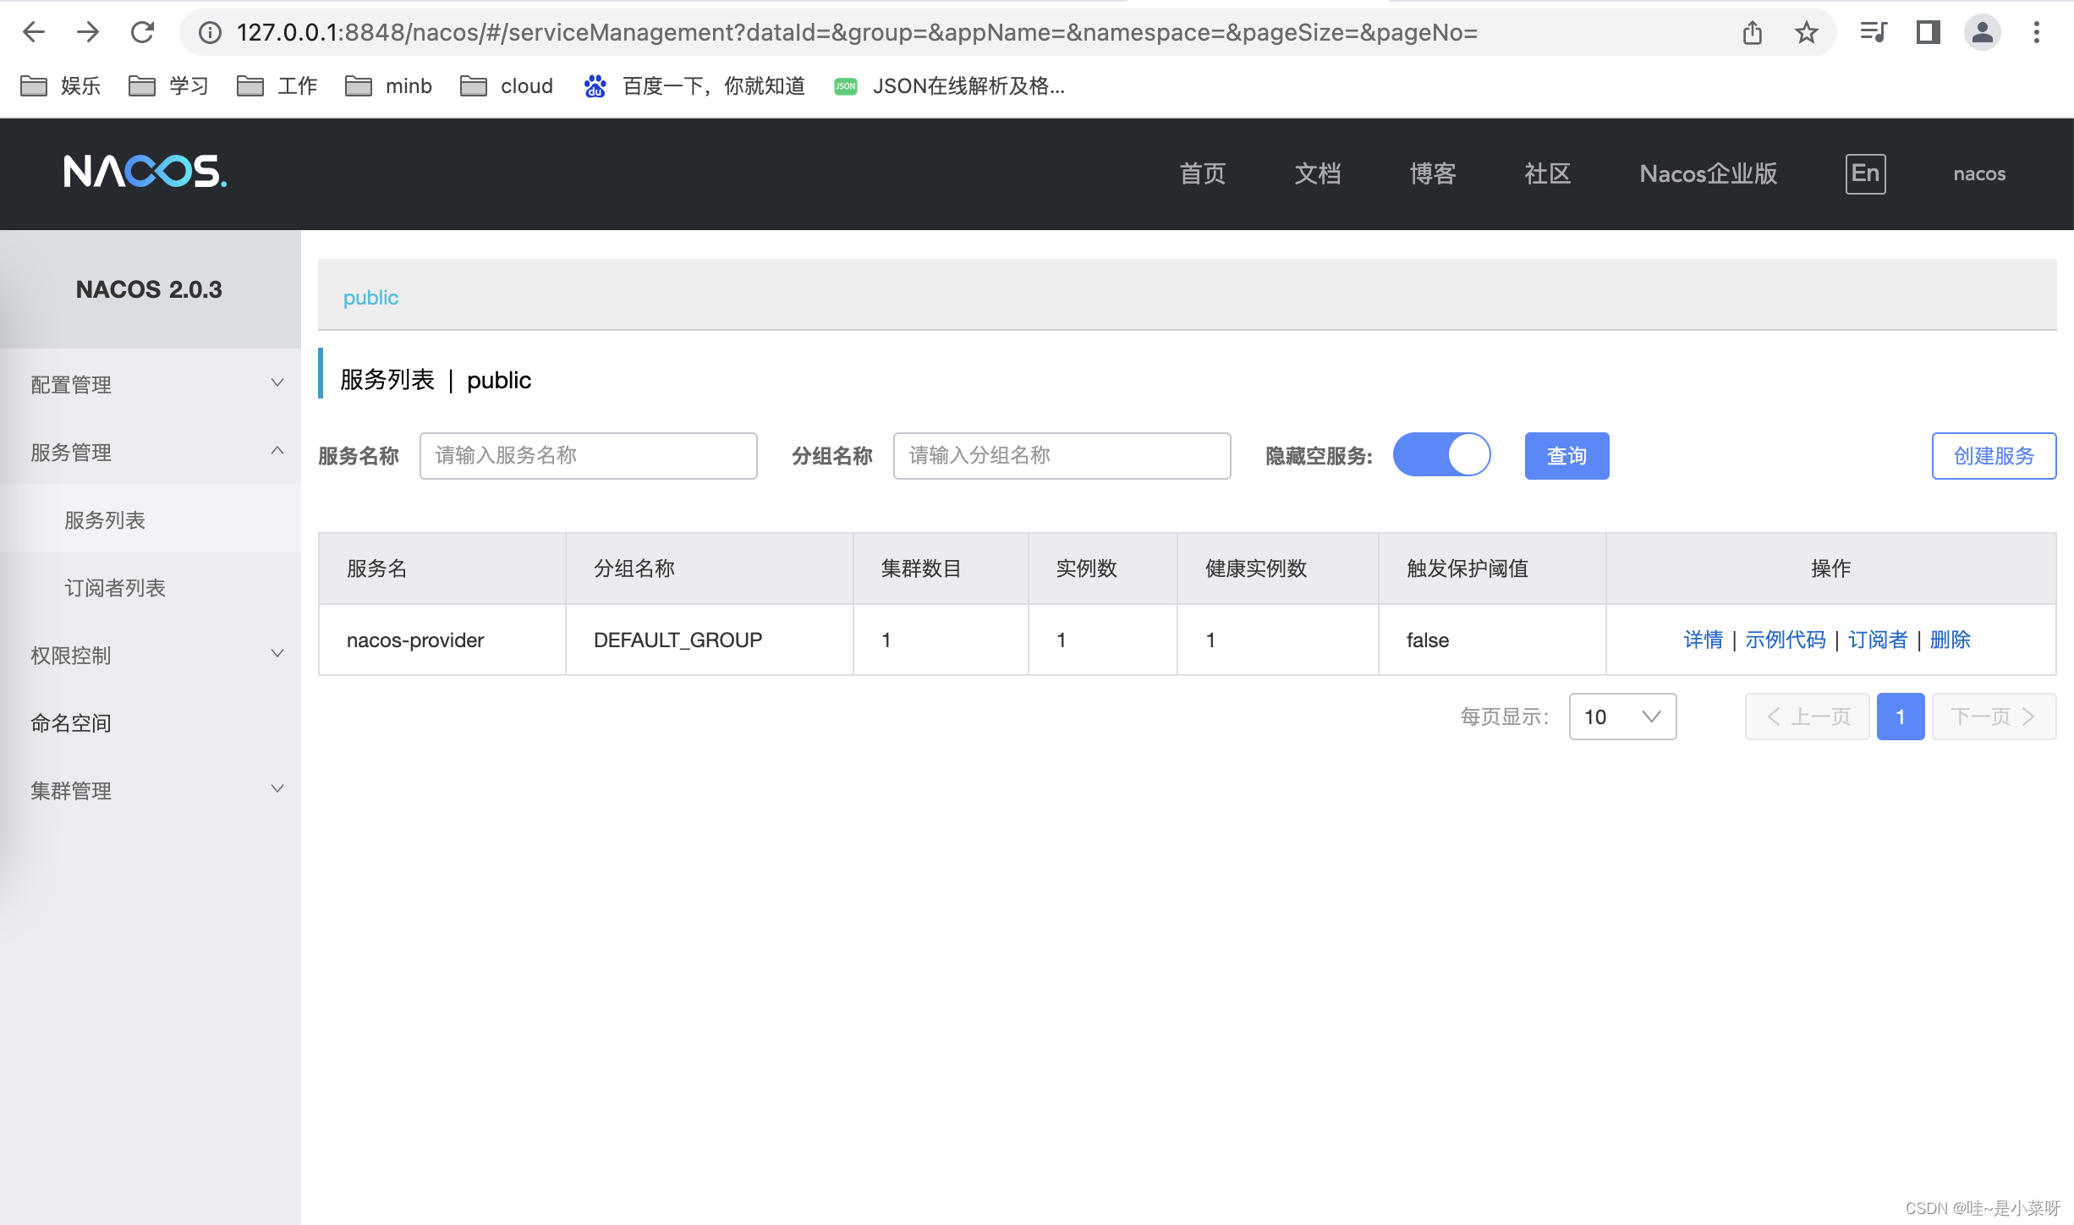The width and height of the screenshot is (2074, 1225).
Task: Open 文档 in top navigation
Action: click(x=1318, y=173)
